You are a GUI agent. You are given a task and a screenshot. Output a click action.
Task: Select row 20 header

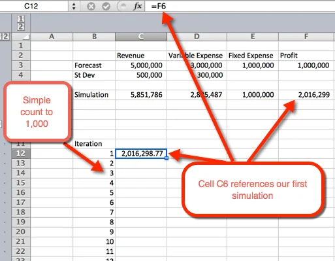[x=21, y=232]
